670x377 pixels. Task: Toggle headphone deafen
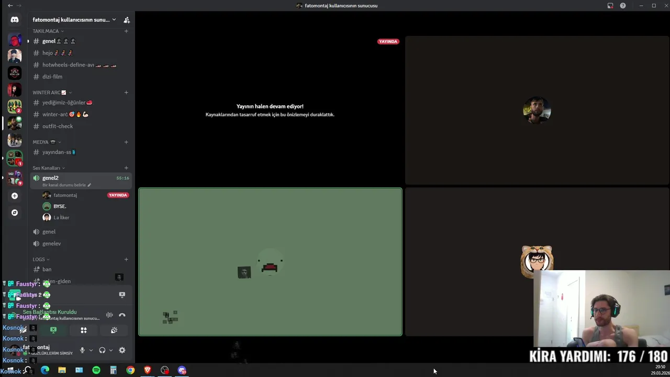pyautogui.click(x=102, y=350)
